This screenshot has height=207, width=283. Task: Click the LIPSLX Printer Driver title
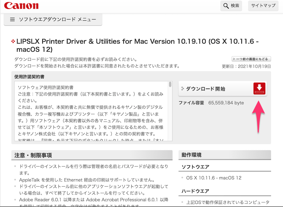(137, 45)
